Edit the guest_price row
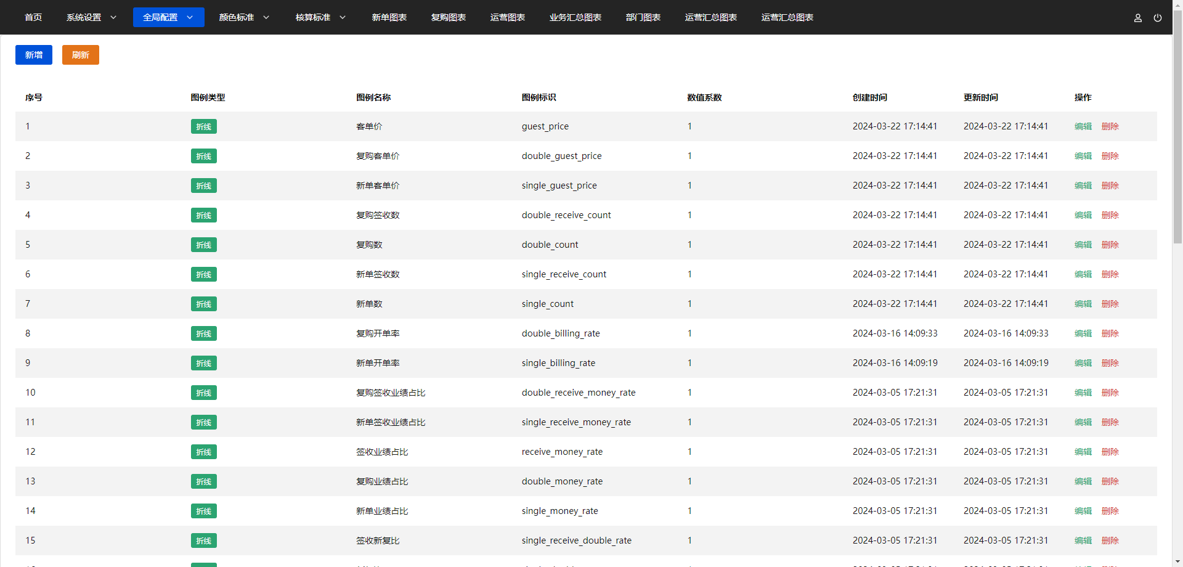Screen dimensions: 1183x567 (1083, 126)
